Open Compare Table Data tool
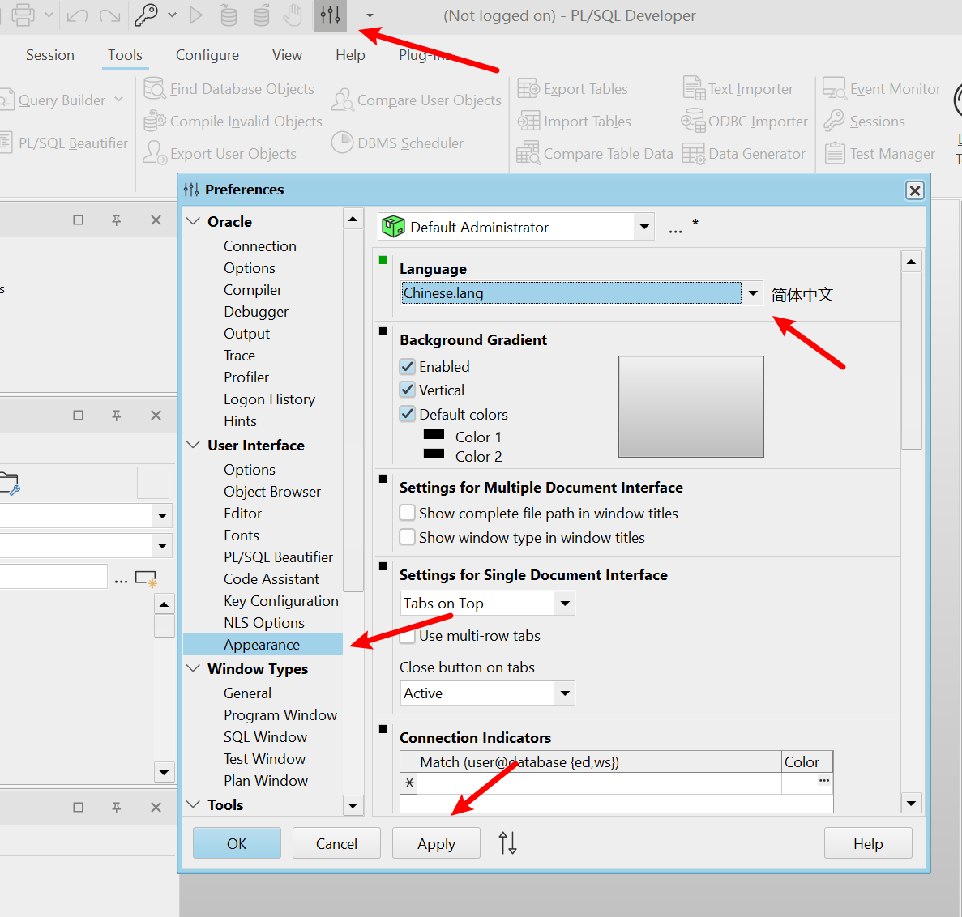This screenshot has width=962, height=917. tap(595, 153)
